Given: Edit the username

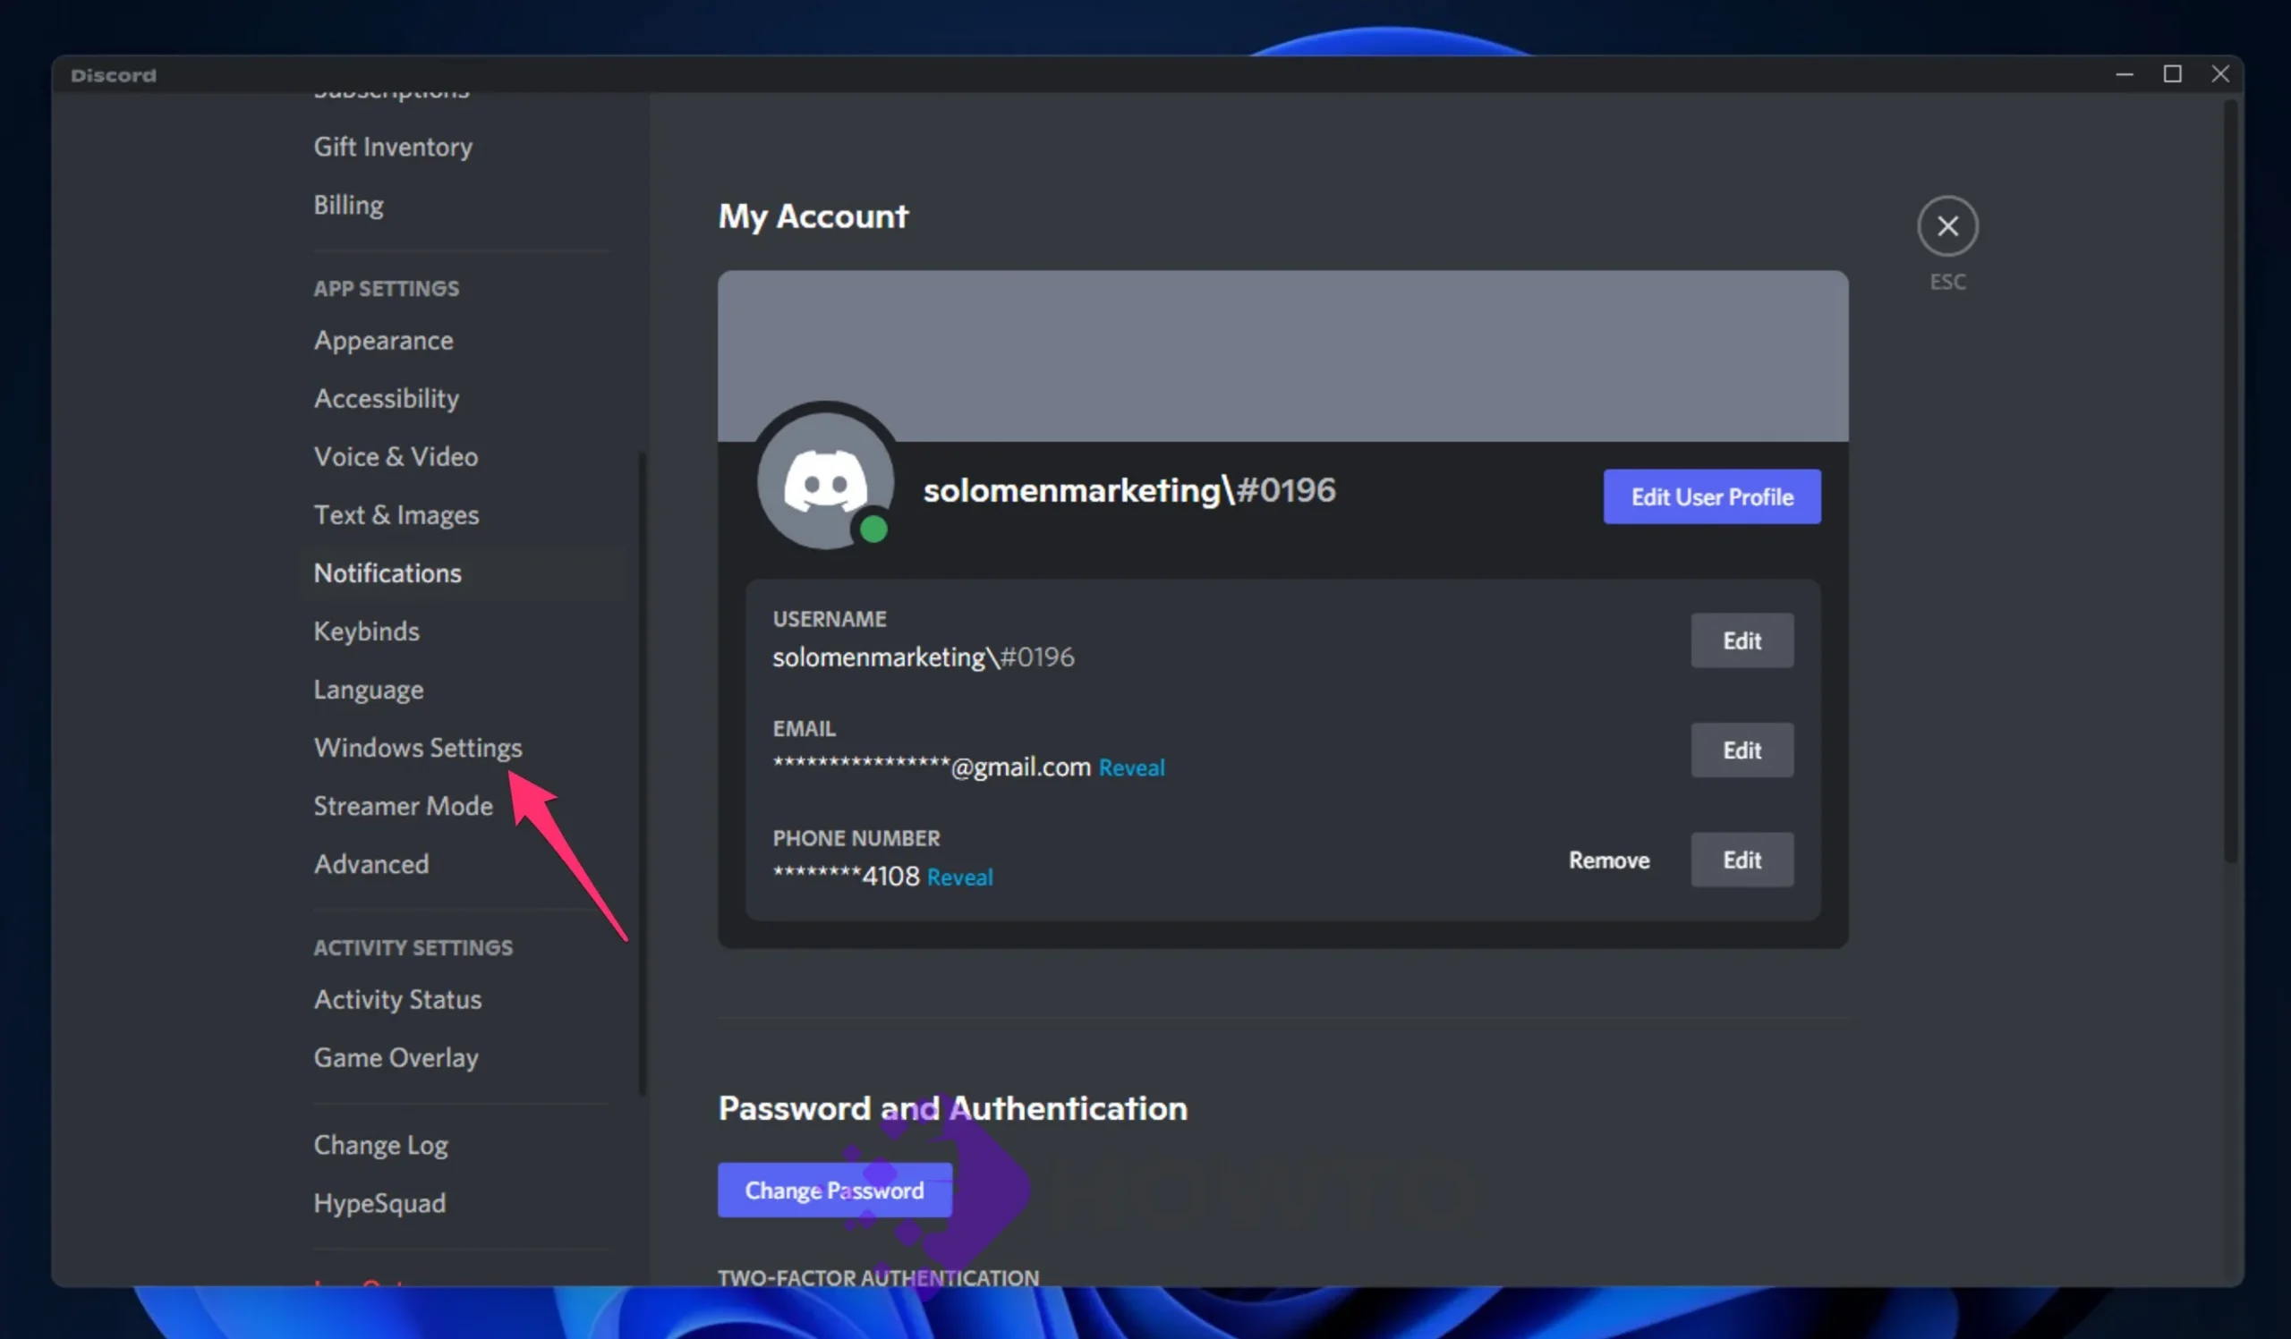Looking at the screenshot, I should (x=1742, y=641).
